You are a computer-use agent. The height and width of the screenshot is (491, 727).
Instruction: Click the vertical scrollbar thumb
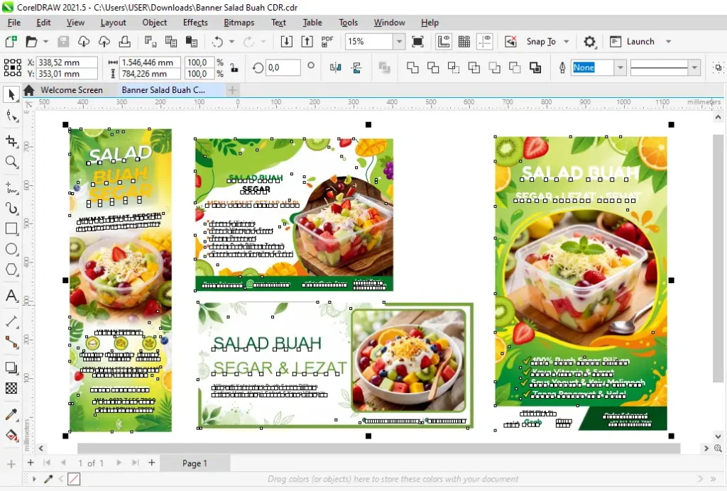click(718, 258)
